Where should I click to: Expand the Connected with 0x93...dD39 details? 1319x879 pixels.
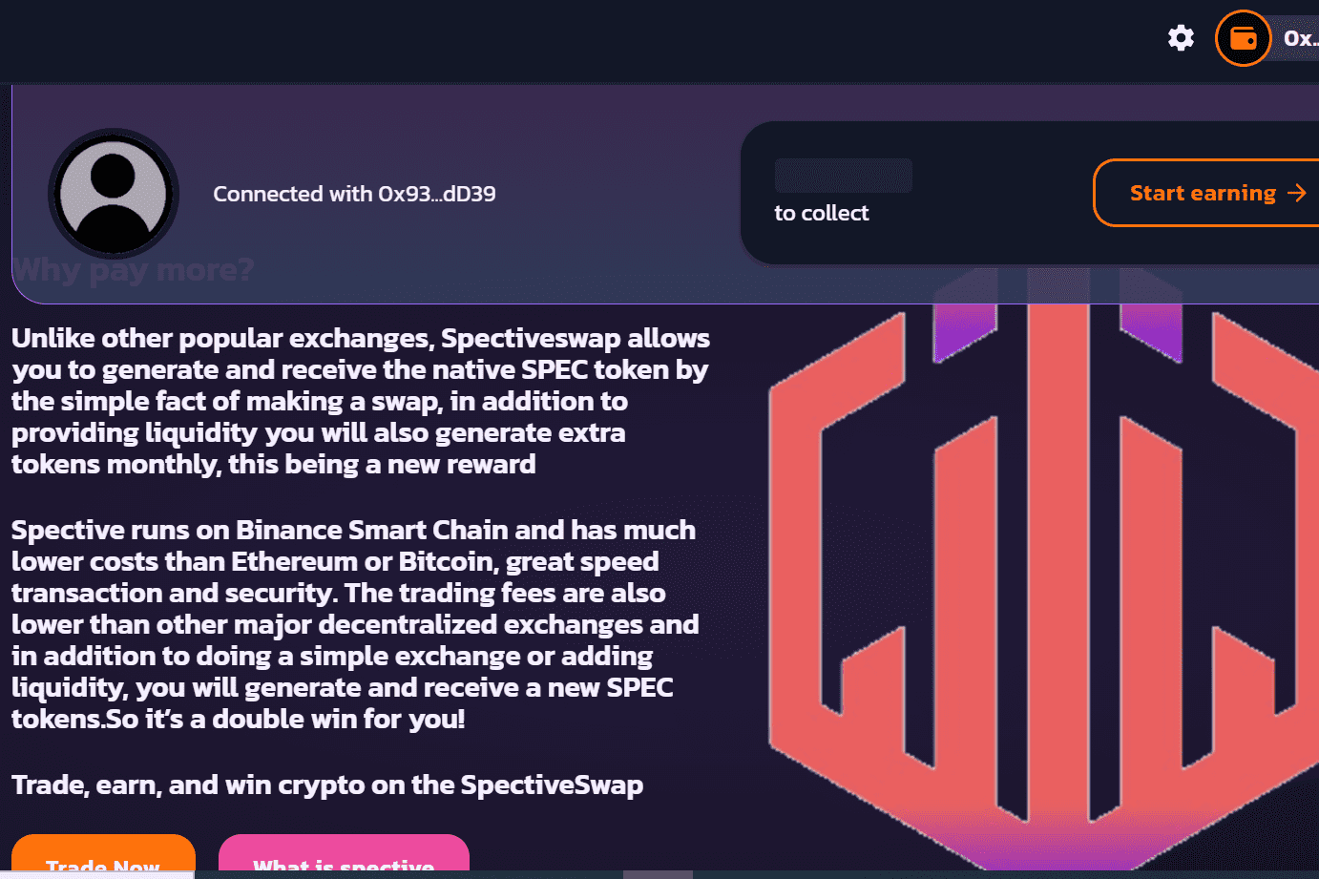[353, 193]
